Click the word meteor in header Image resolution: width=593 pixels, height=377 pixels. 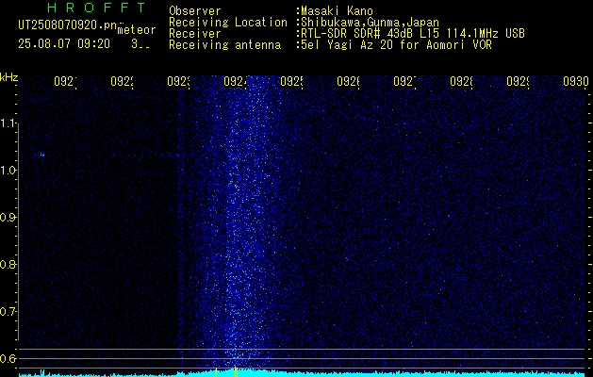pyautogui.click(x=137, y=30)
